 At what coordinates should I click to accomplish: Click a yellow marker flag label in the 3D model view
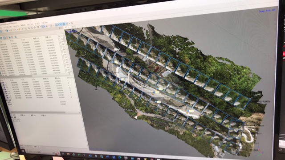pyautogui.click(x=160, y=88)
